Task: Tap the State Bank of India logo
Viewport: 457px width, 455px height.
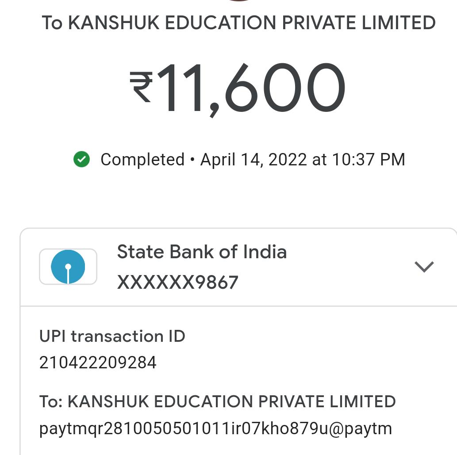Action: [68, 267]
